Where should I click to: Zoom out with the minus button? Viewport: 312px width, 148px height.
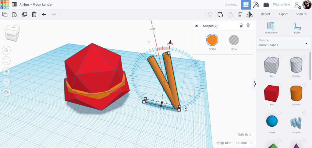[x=6, y=82]
